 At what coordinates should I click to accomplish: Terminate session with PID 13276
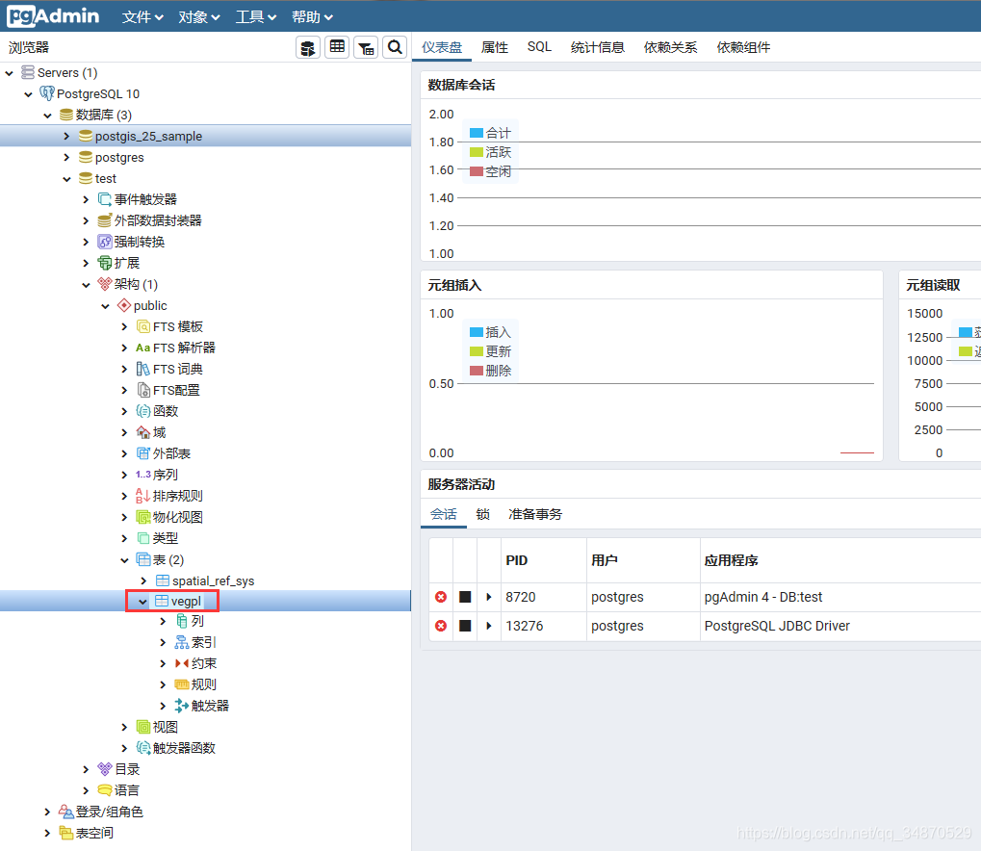441,626
